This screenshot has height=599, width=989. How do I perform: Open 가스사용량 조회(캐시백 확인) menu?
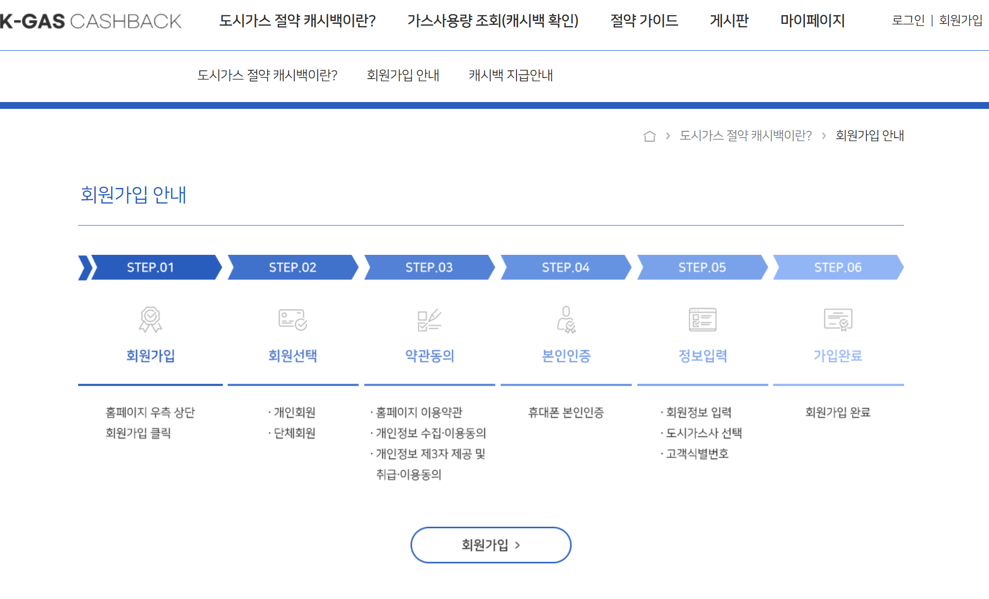tap(493, 21)
